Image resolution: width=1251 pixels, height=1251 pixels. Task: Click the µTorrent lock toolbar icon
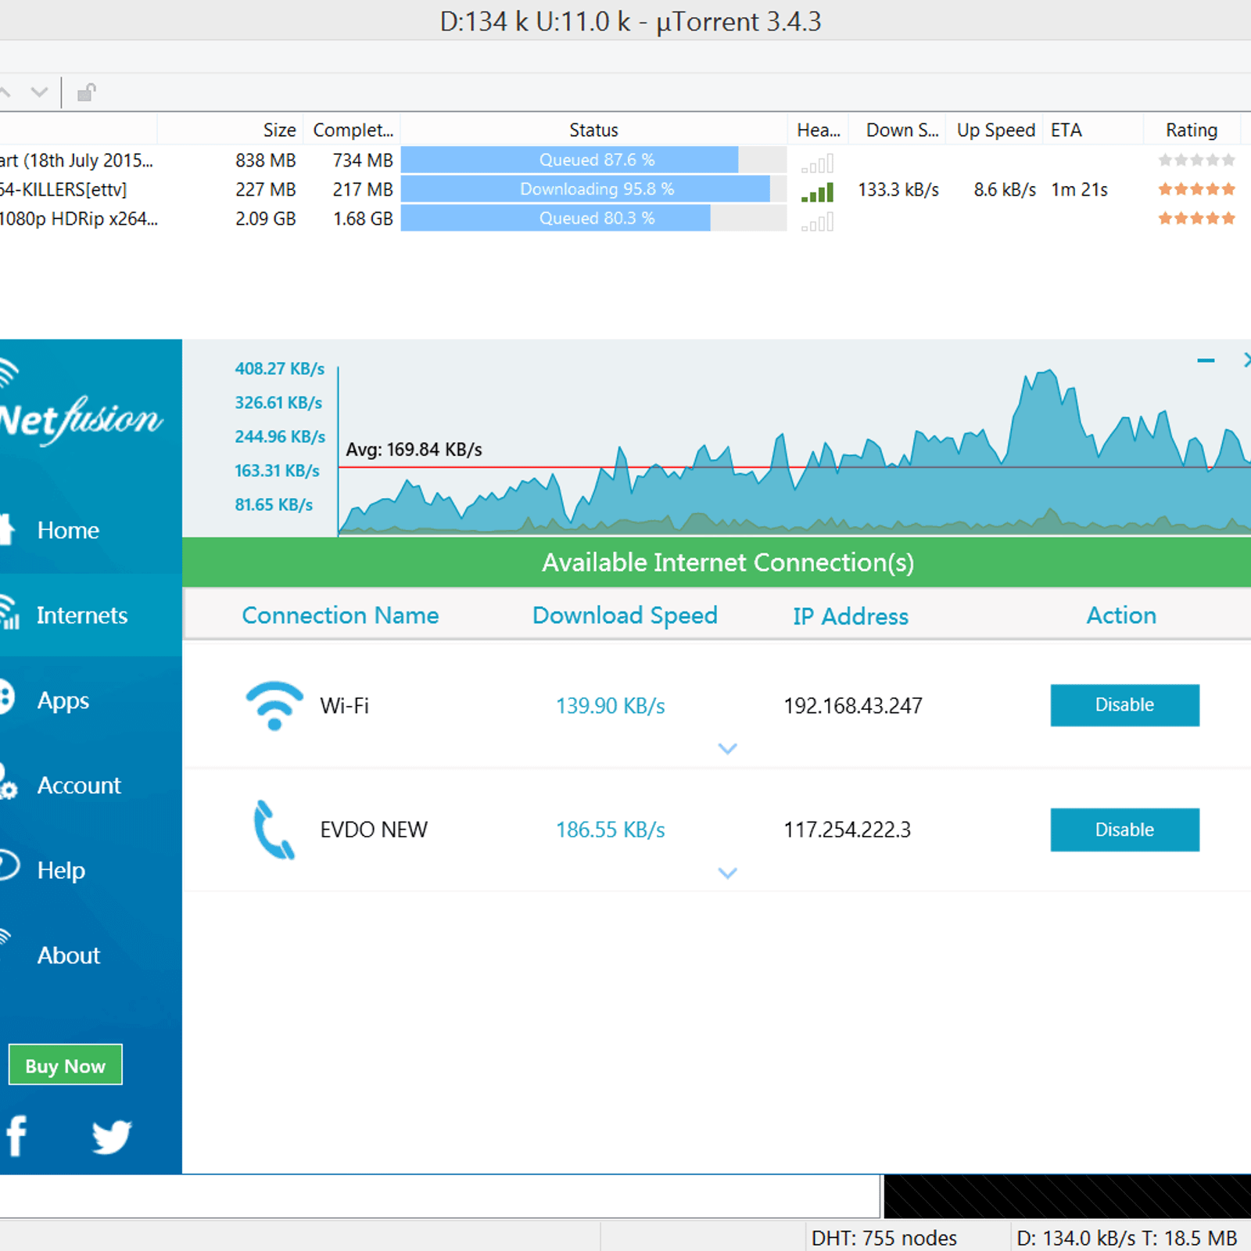(86, 93)
